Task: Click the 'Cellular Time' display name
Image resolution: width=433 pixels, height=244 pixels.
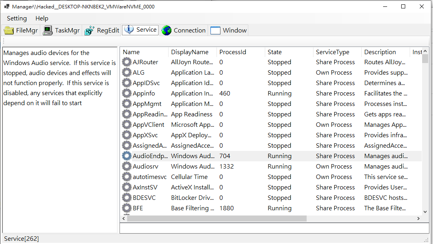Action: pyautogui.click(x=189, y=177)
